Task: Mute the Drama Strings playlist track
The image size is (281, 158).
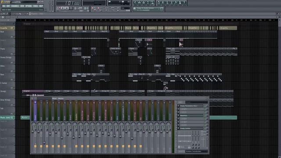Action: pos(14,63)
